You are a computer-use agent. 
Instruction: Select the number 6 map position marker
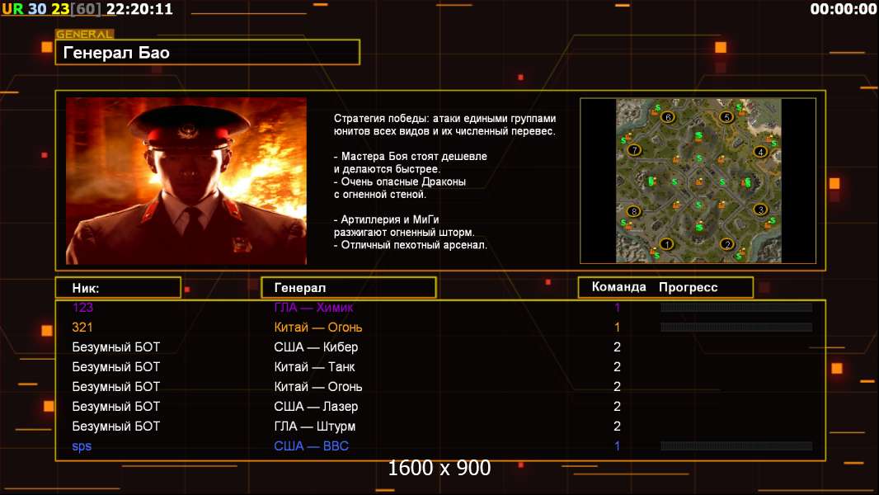tap(667, 117)
